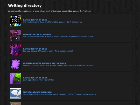Click description 'are you telling me there are More video games'
140x105 pixels.
(x=44, y=22)
